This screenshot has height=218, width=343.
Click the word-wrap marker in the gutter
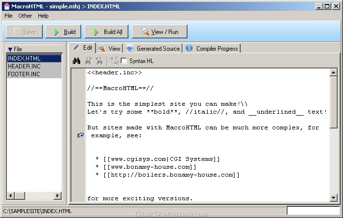pos(80,135)
